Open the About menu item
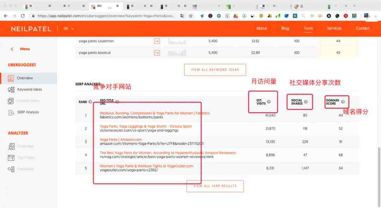 point(261,29)
